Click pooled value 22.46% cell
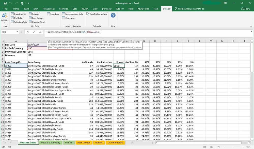Image resolution: width=254 pixels, height=149 pixels. 119,119
